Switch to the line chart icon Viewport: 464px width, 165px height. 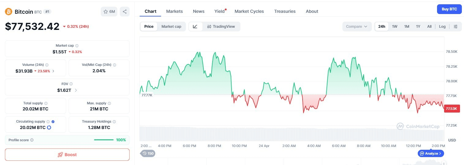pyautogui.click(x=195, y=27)
